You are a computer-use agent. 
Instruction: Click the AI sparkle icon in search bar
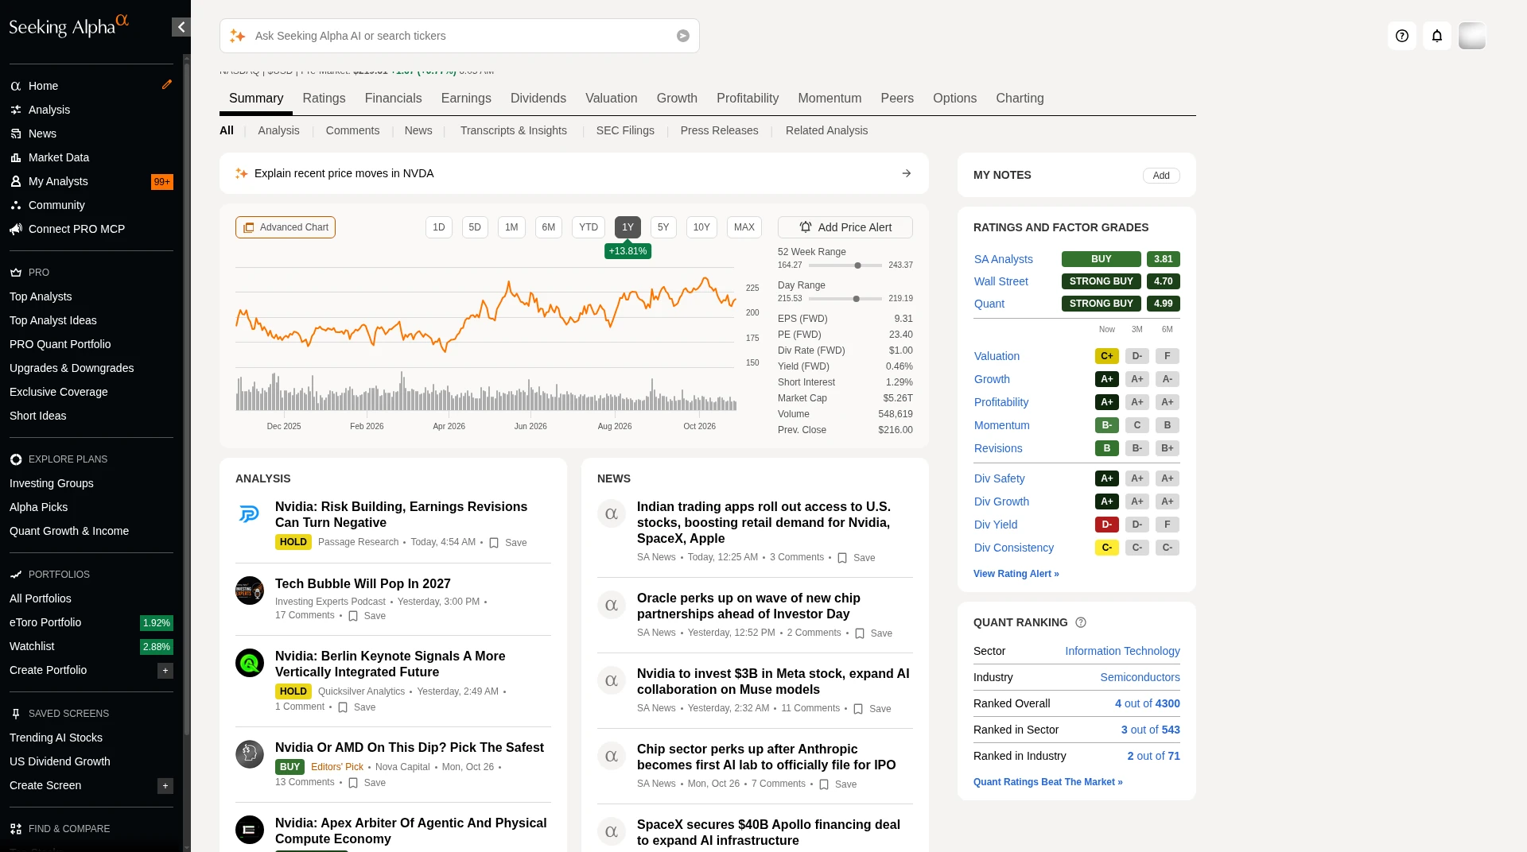pos(238,36)
